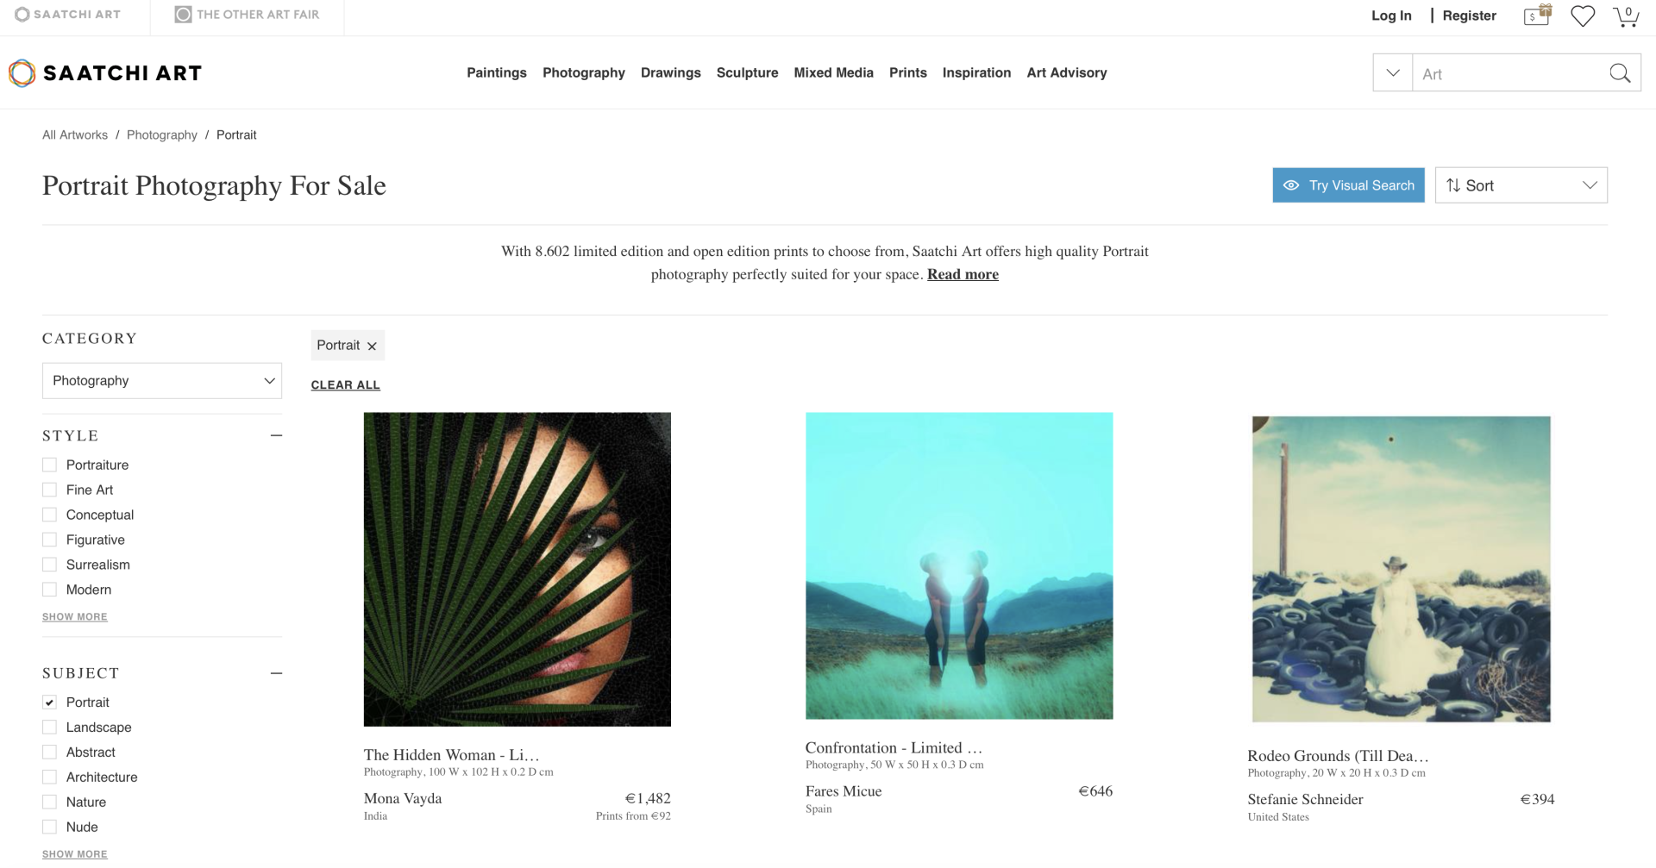Image resolution: width=1656 pixels, height=868 pixels.
Task: Open visual search via eye icon
Action: pos(1291,185)
